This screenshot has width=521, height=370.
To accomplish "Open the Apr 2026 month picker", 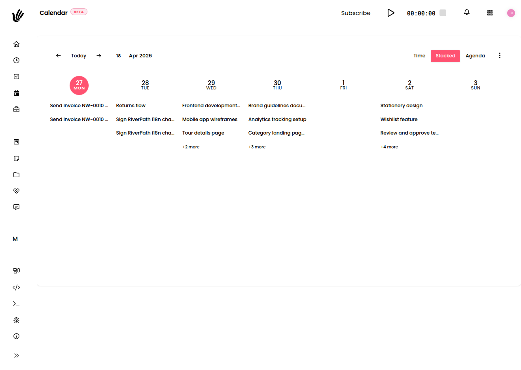I will tap(140, 56).
